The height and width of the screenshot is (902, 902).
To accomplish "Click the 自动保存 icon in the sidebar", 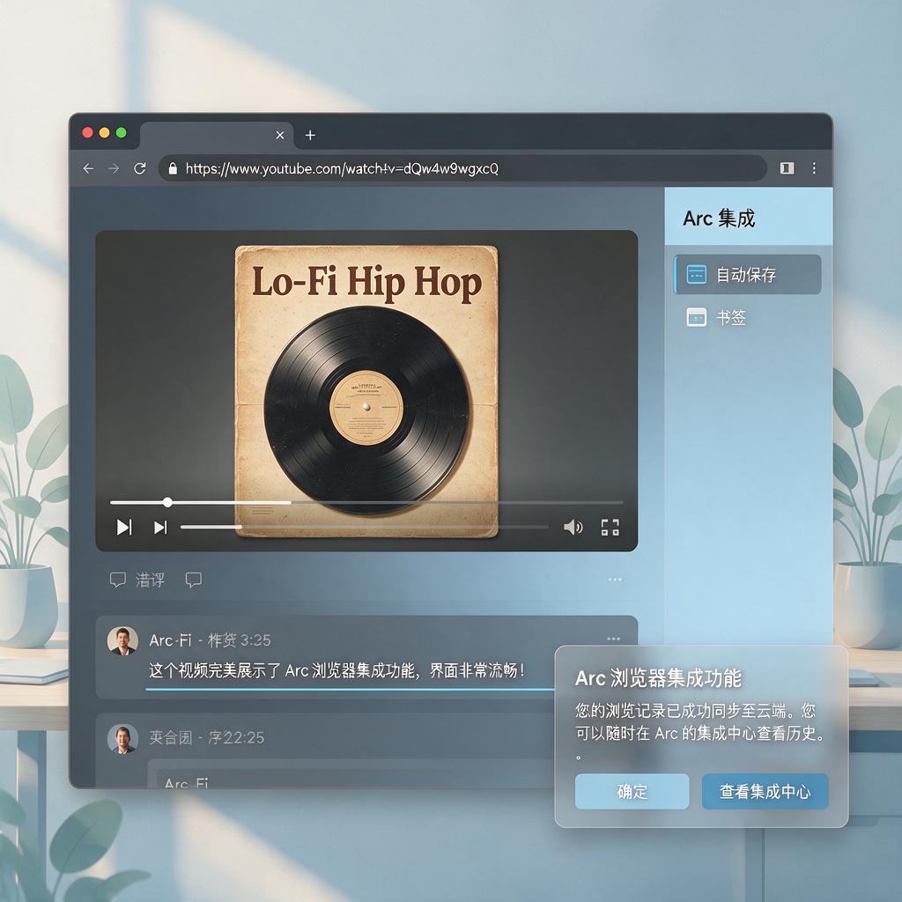I will coord(697,275).
